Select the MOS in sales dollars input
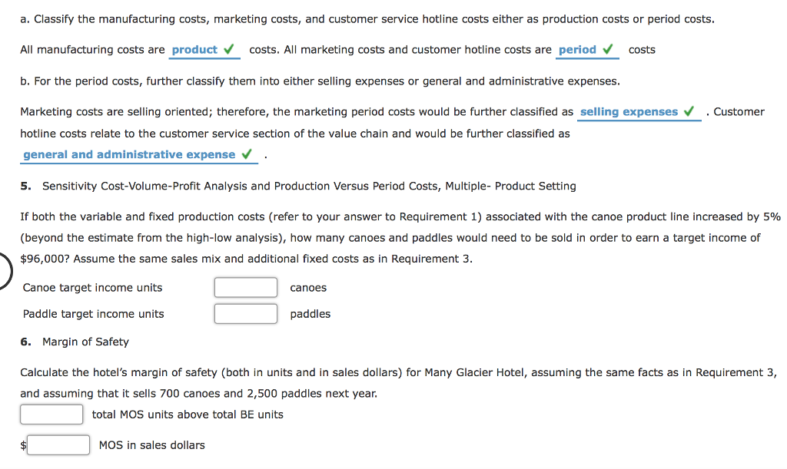Image resolution: width=787 pixels, height=469 pixels. [x=58, y=445]
